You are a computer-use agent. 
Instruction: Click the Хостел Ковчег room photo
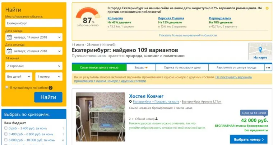coord(101,117)
